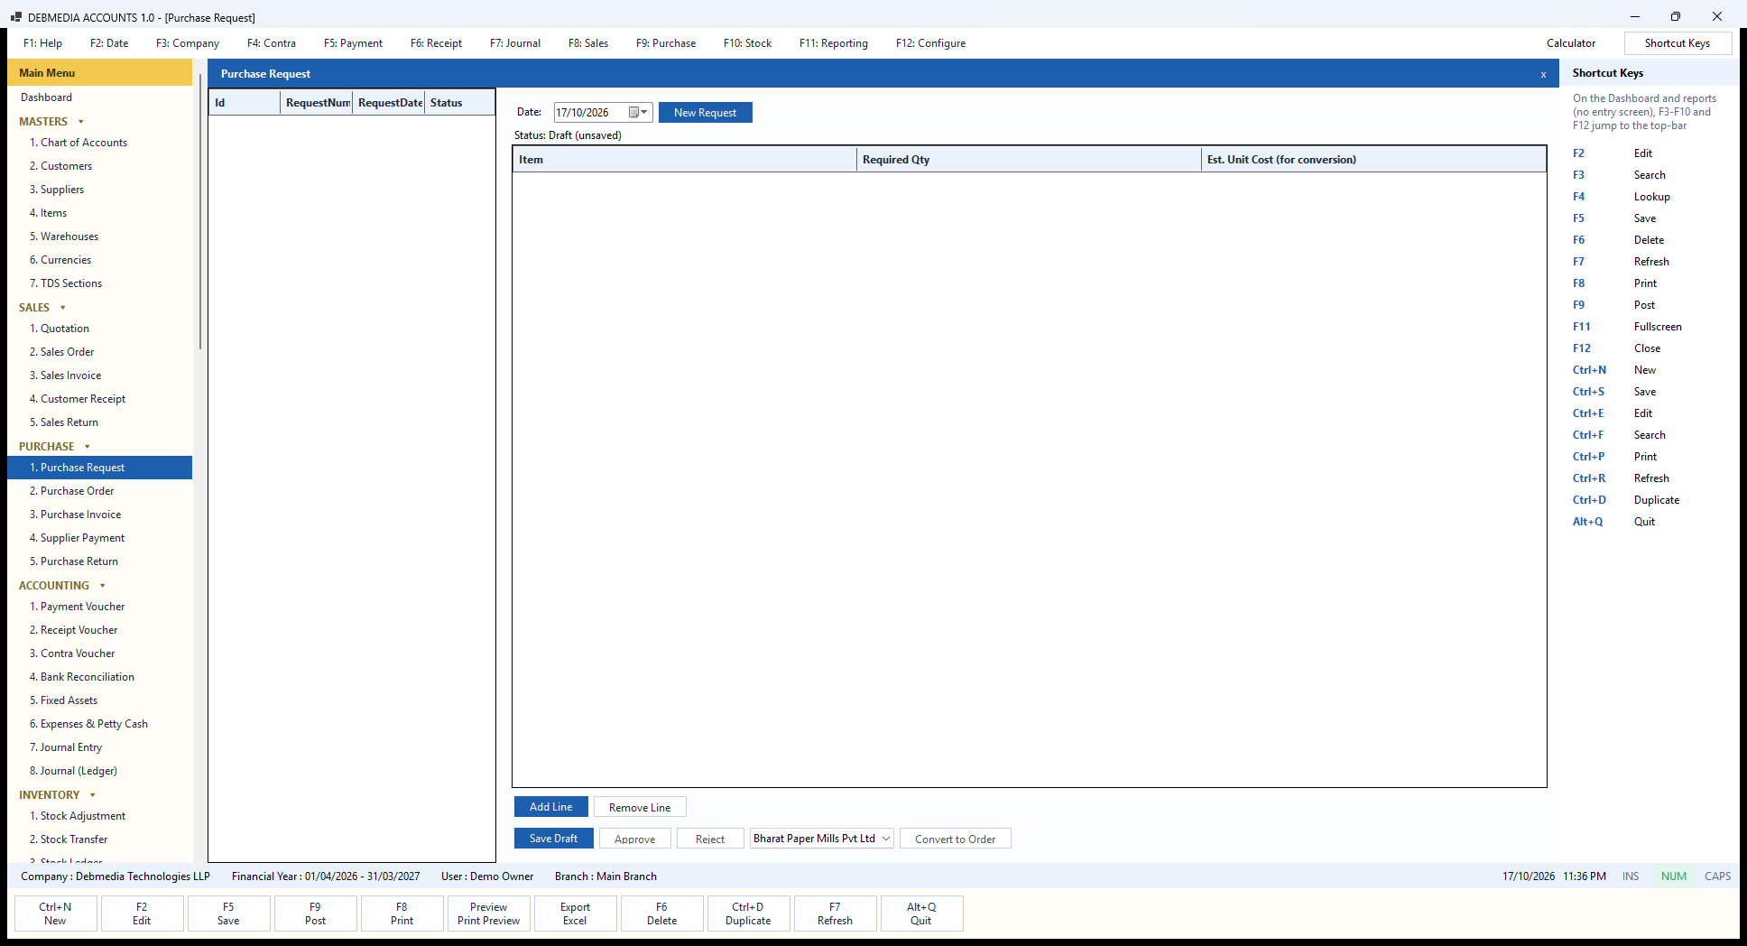Click the Print Preview bottom button
The width and height of the screenshot is (1747, 946).
tap(488, 914)
